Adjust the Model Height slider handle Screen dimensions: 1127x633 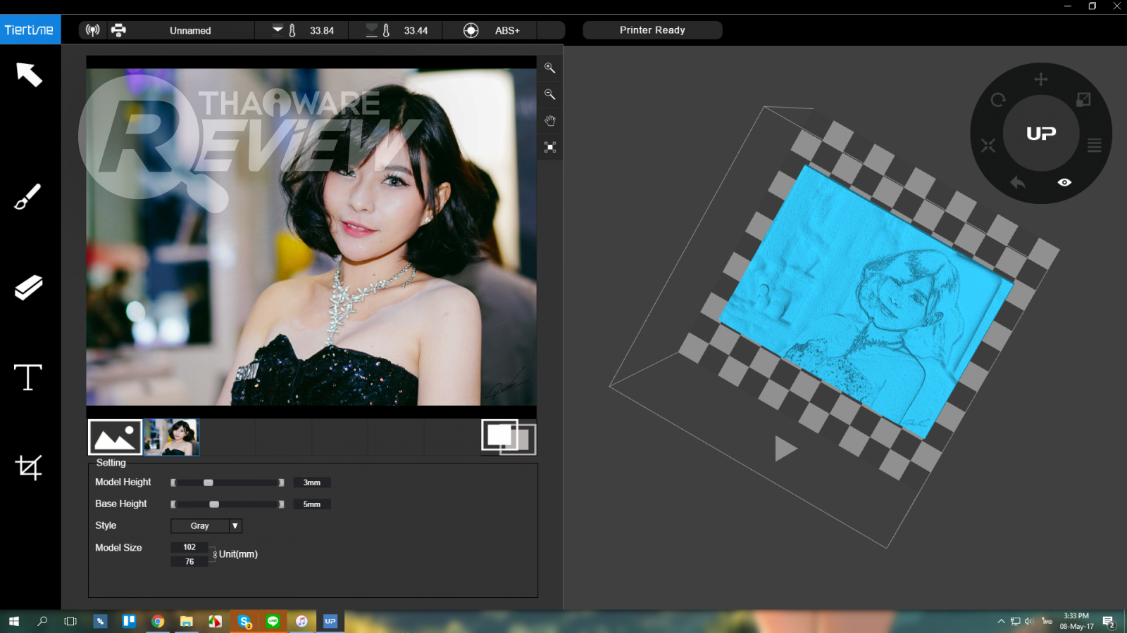point(208,482)
